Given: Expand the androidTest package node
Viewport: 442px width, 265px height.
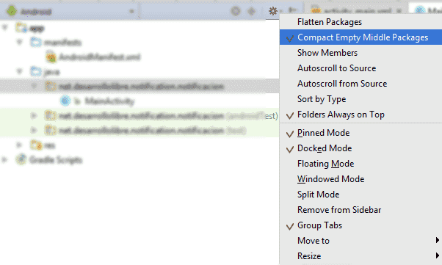Looking at the screenshot, I should (34, 115).
